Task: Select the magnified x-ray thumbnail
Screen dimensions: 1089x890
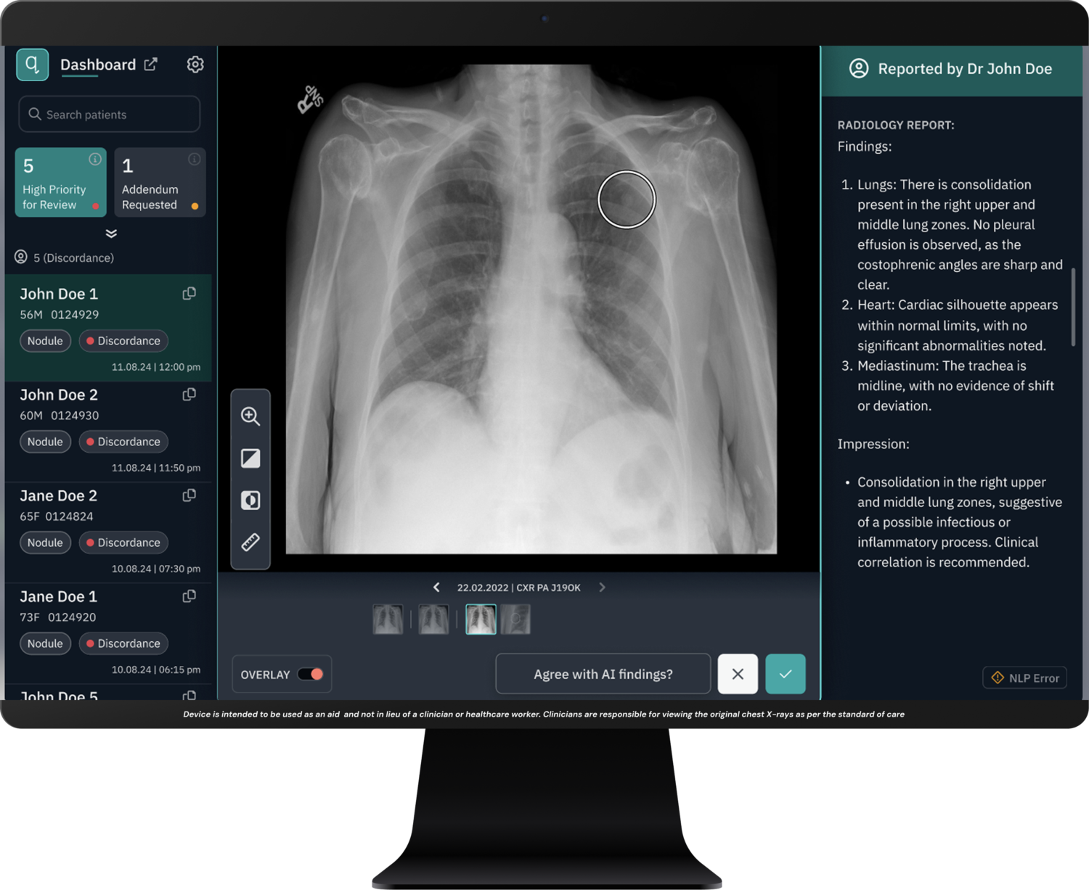Action: [x=515, y=619]
